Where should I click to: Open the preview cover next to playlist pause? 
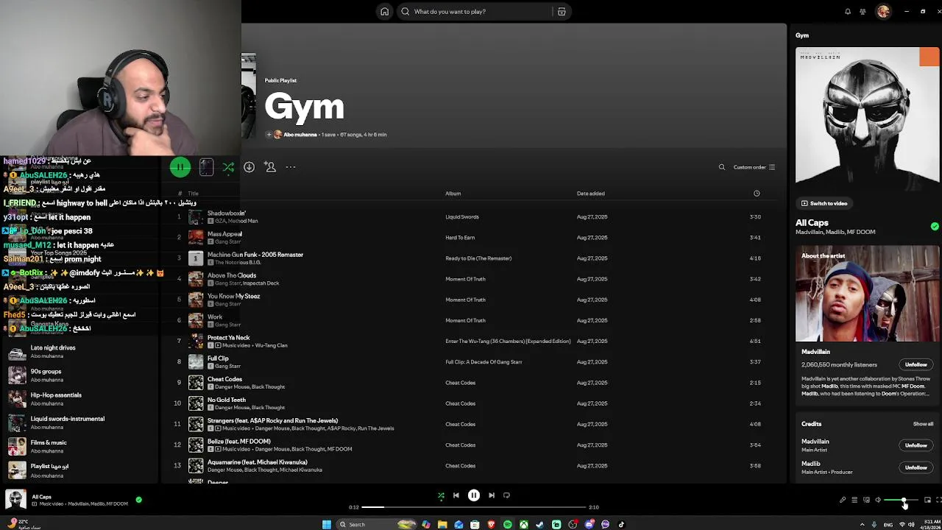pyautogui.click(x=206, y=167)
